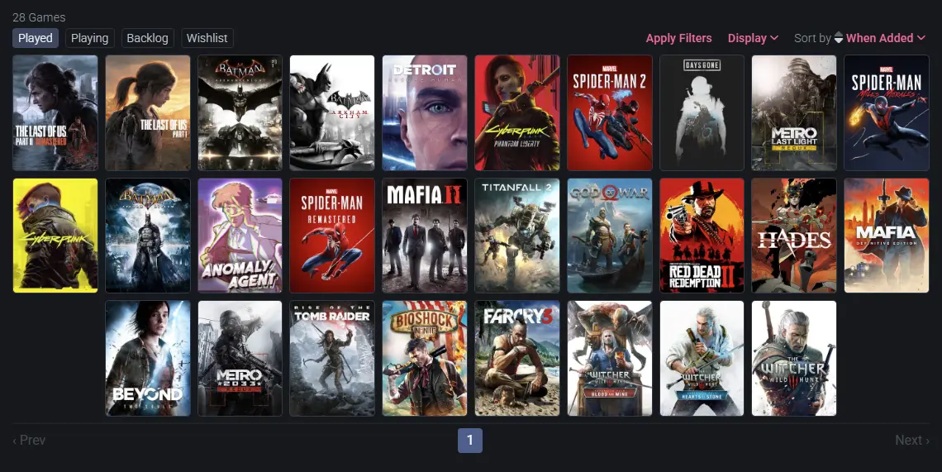Toggle the sort direction arrows icon
942x472 pixels.
point(839,38)
